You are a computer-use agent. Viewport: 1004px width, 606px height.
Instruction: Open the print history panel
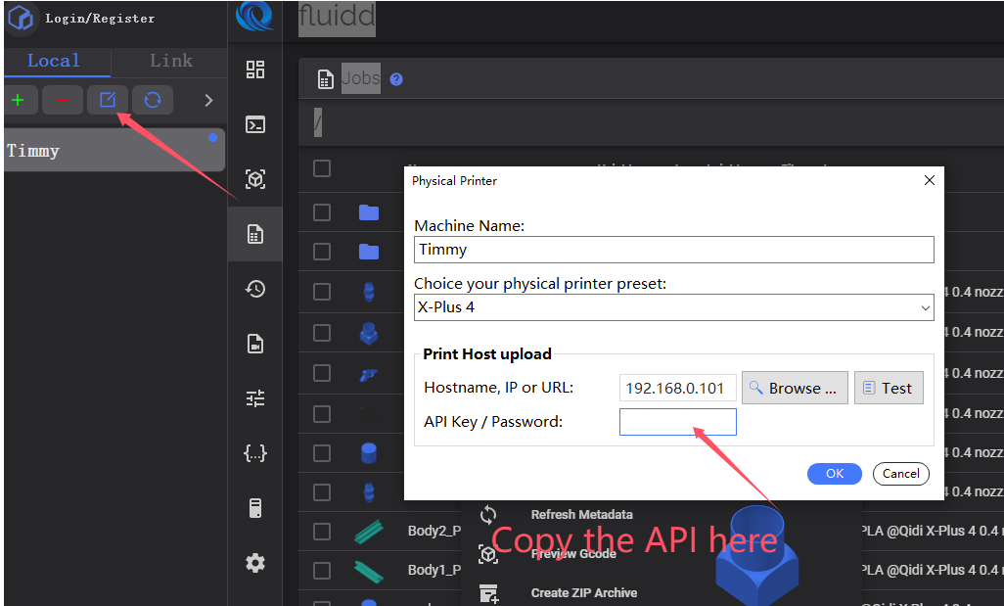click(x=255, y=289)
